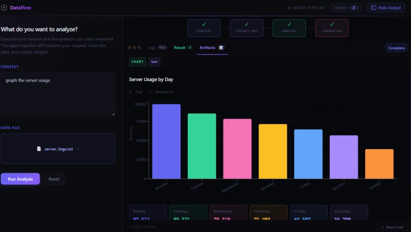This screenshot has height=232, width=411.
Task: Click the green check icon next to Result
Action: pos(190,48)
